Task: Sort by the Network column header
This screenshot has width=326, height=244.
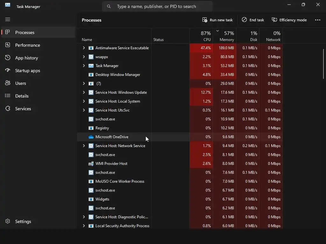Action: pos(271,36)
